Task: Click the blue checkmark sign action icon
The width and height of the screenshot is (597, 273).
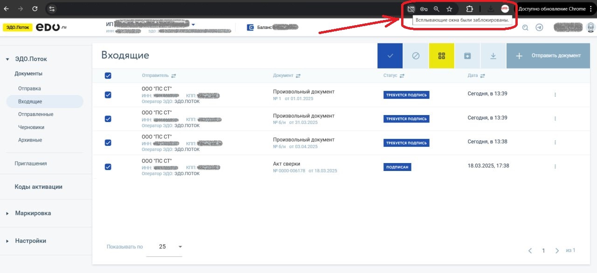Action: [x=390, y=56]
